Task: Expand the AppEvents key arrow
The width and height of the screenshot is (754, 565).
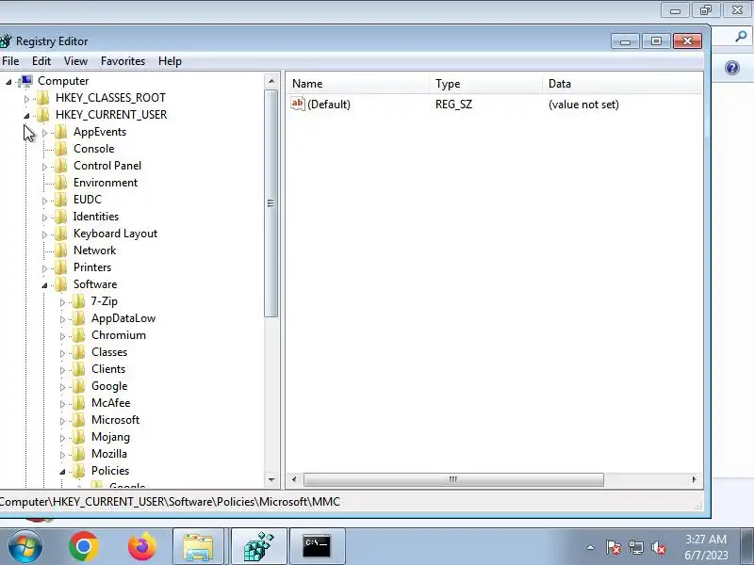Action: 44,133
